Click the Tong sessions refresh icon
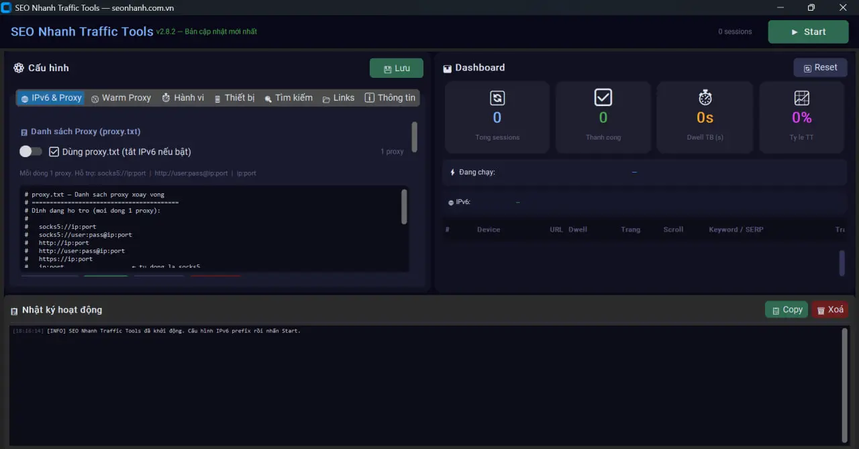 (497, 98)
